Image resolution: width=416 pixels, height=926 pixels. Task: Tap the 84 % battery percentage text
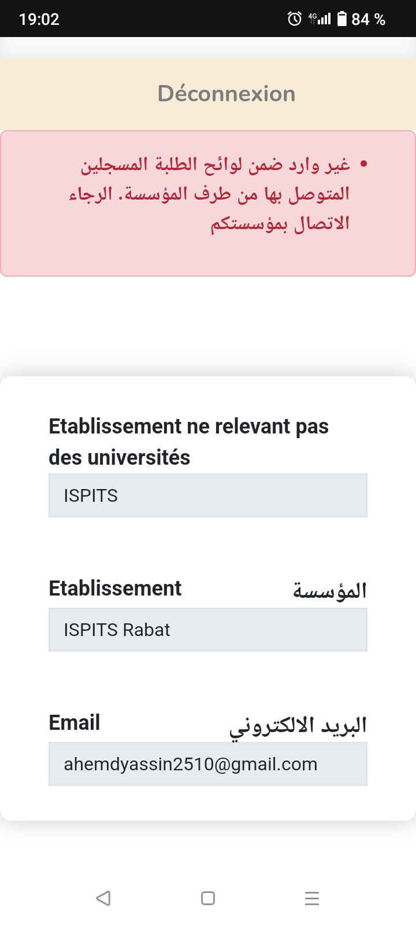coord(368,19)
